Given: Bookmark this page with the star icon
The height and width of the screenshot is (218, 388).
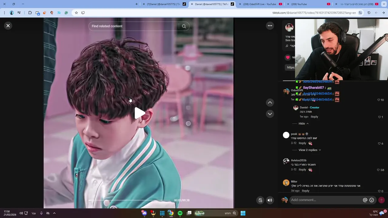Looking at the screenshot, I should (x=76, y=13).
